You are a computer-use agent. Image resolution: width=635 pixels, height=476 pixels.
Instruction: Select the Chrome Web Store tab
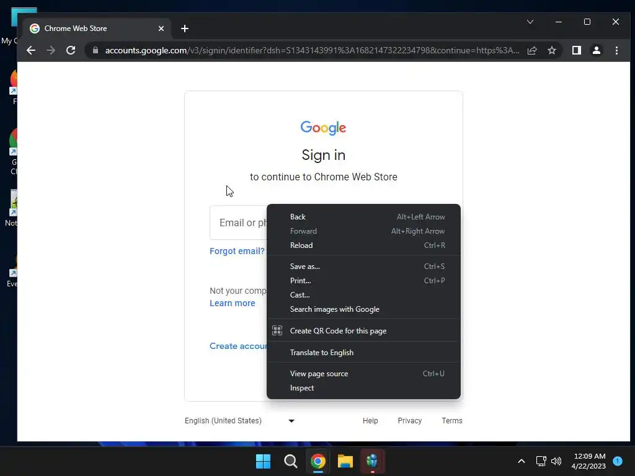click(97, 29)
